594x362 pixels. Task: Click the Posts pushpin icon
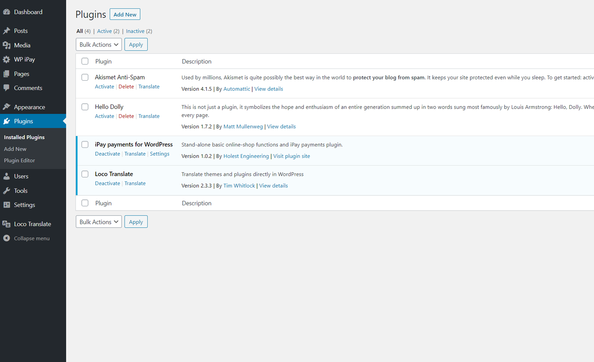[7, 31]
